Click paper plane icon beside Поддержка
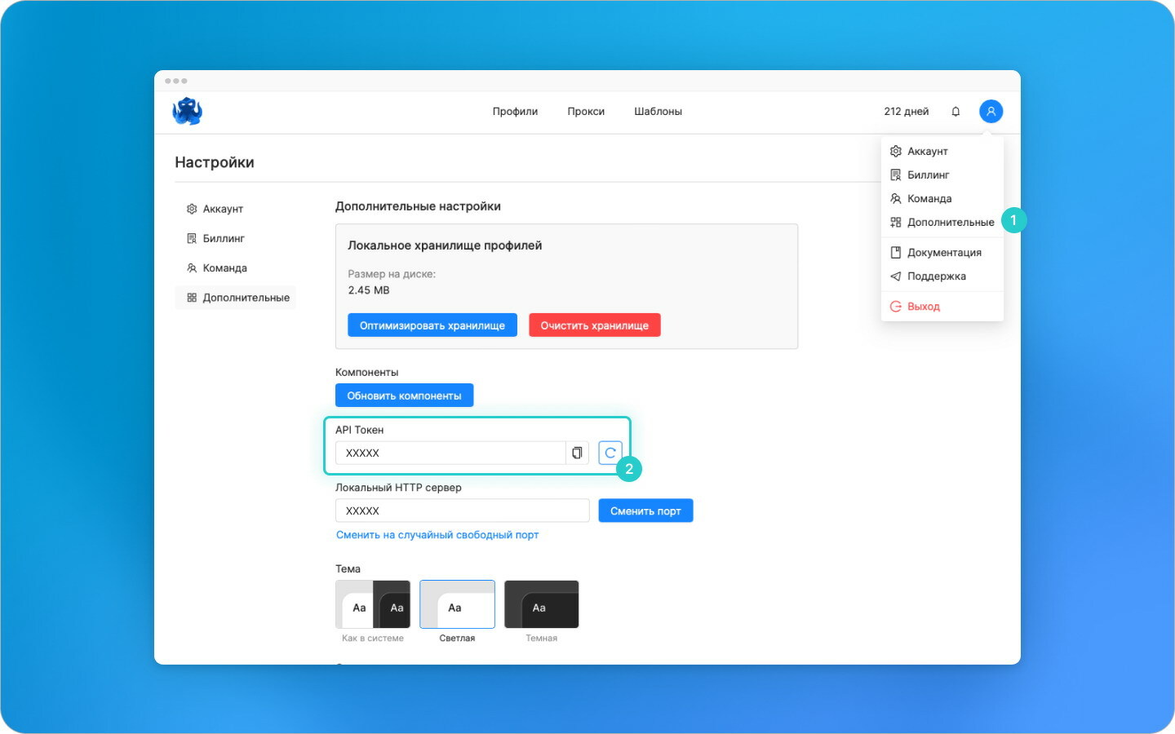This screenshot has width=1175, height=734. click(x=896, y=276)
